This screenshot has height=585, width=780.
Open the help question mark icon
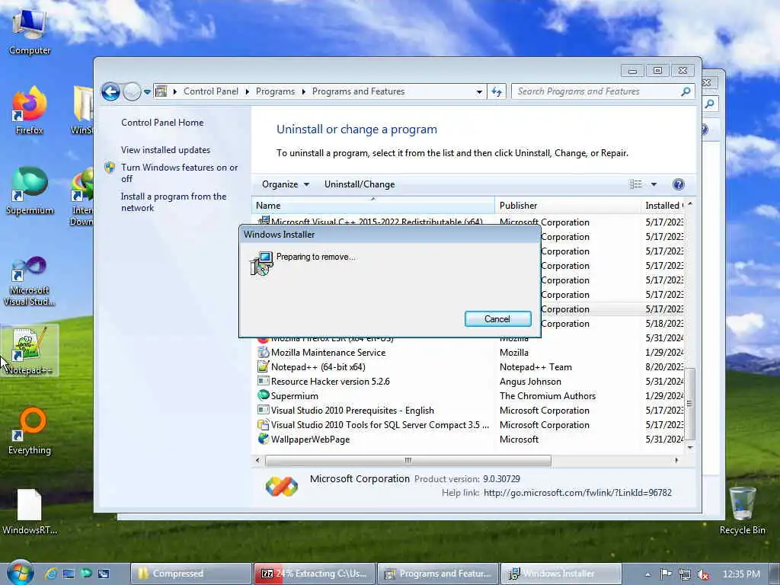(x=678, y=184)
